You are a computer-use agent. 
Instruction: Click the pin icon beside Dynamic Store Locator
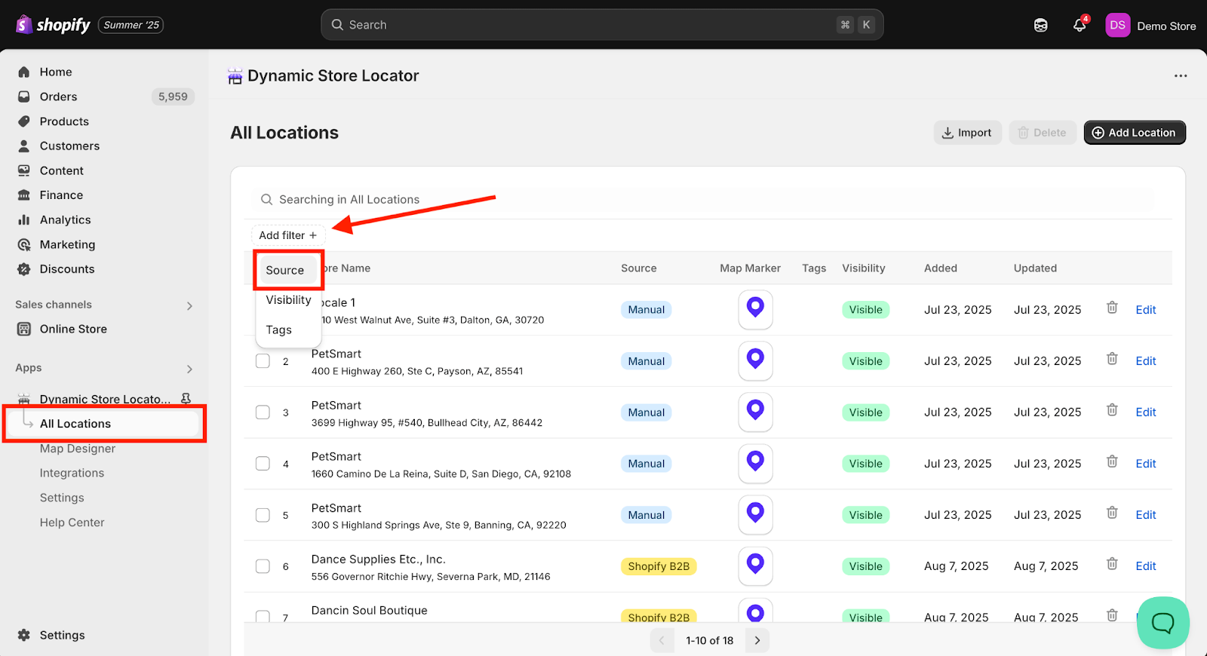[186, 398]
